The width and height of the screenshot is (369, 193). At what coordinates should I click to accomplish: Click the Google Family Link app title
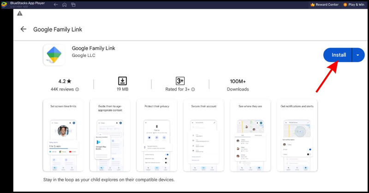[x=94, y=48]
